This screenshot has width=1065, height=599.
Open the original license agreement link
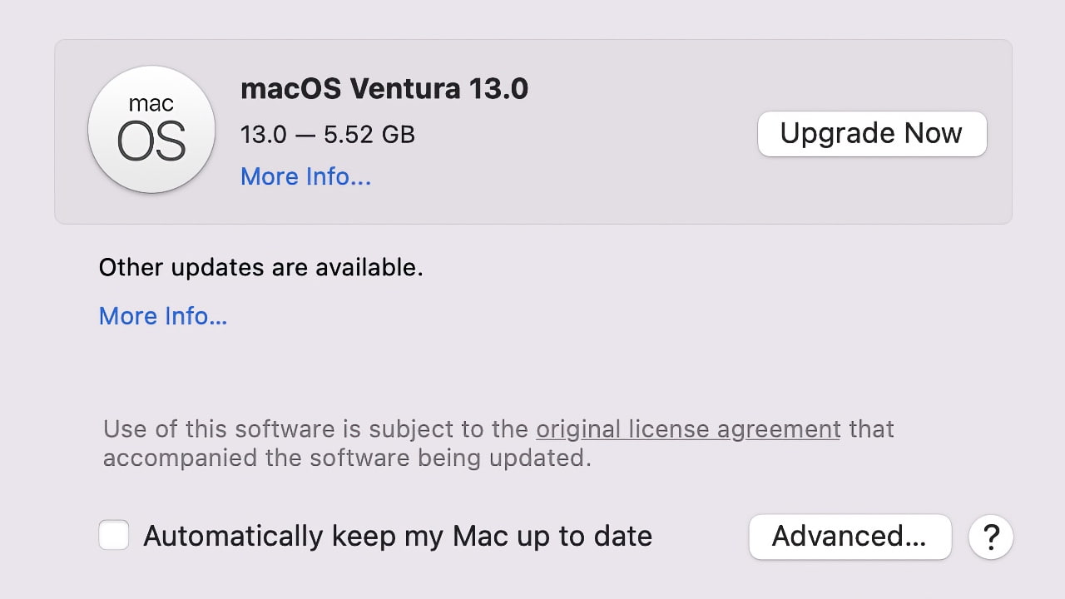[688, 429]
